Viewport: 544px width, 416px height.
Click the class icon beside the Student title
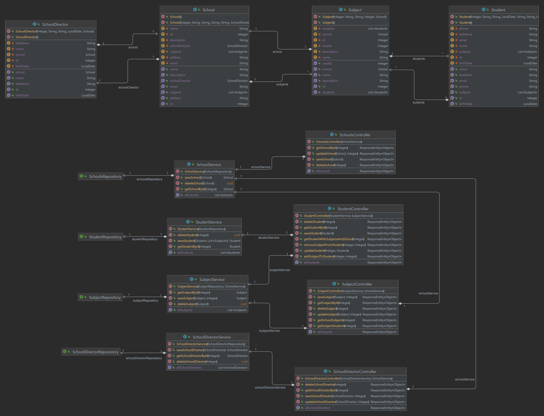click(x=484, y=10)
